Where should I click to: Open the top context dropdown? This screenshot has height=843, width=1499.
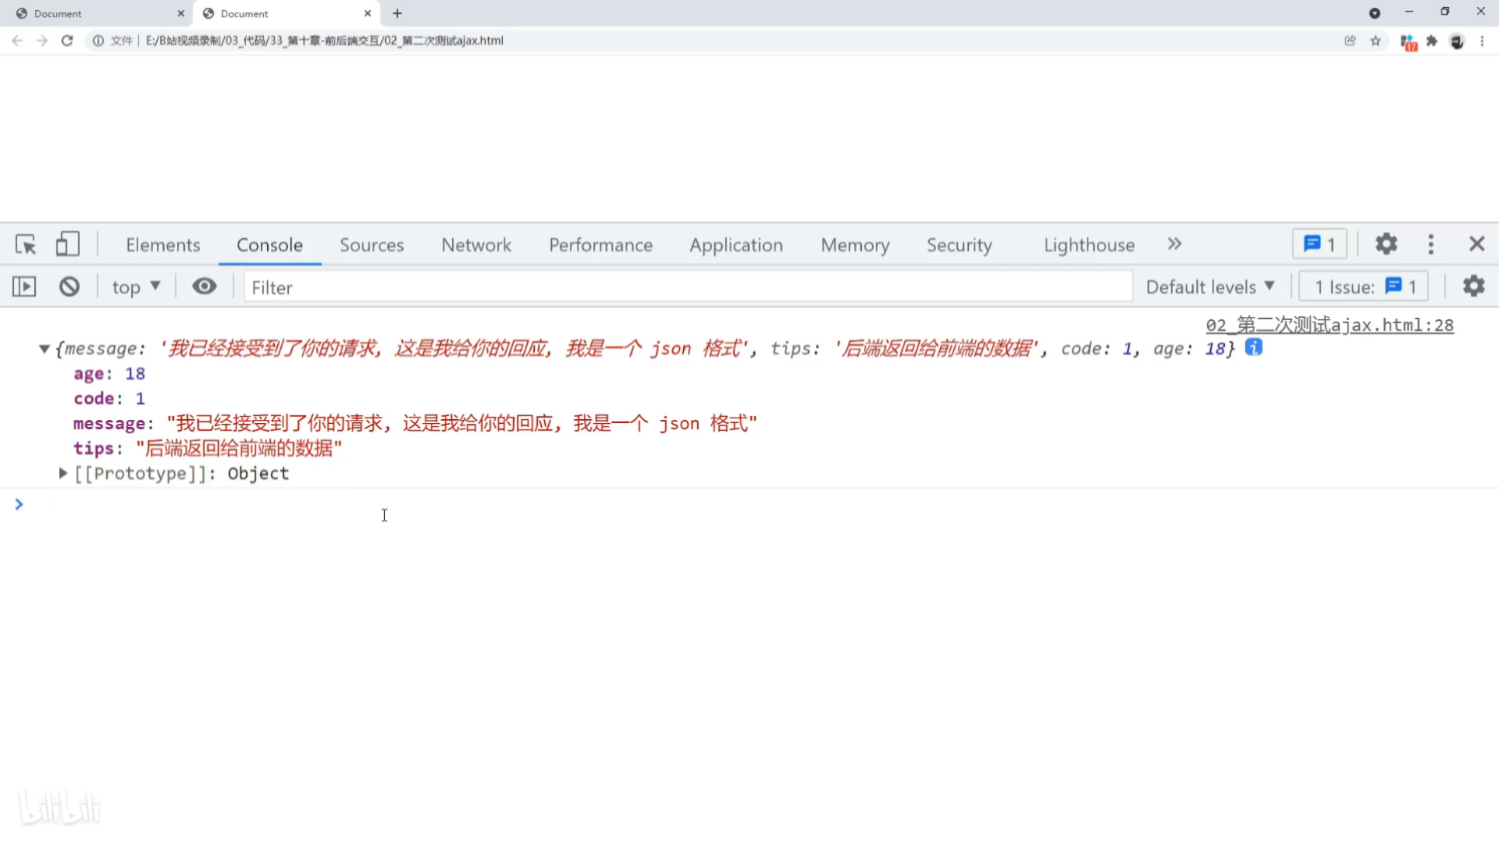pos(136,287)
